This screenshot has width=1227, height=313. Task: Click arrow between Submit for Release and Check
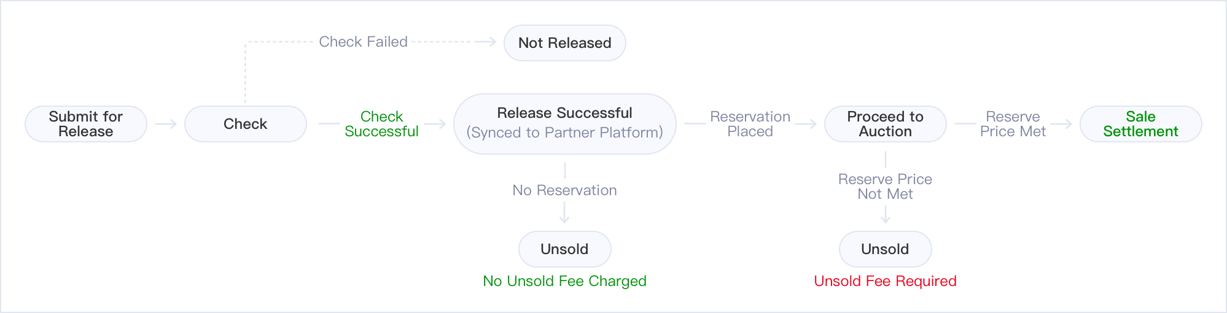(166, 124)
